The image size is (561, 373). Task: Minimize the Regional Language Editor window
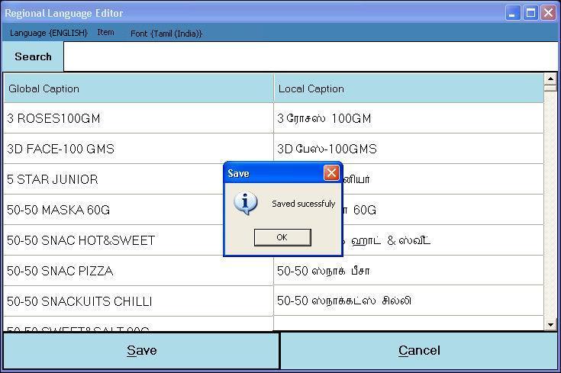point(513,13)
